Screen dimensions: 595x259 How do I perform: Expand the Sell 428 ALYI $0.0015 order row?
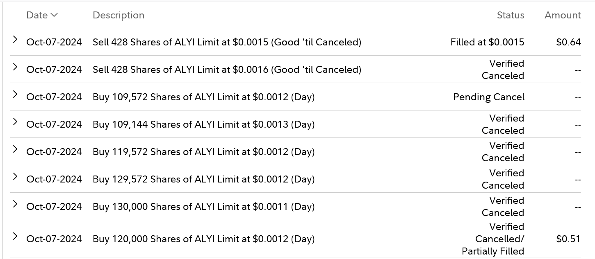15,40
